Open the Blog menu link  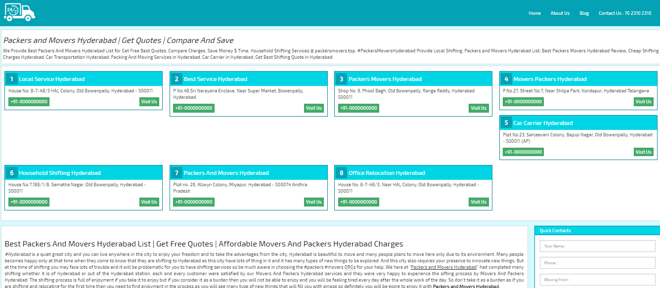click(584, 13)
